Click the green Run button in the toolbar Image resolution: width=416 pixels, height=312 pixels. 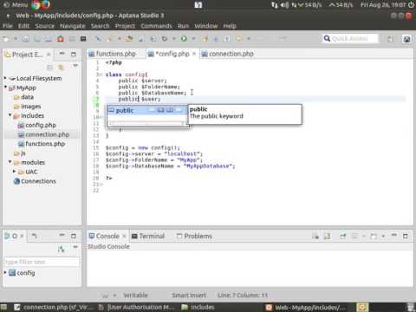184,38
